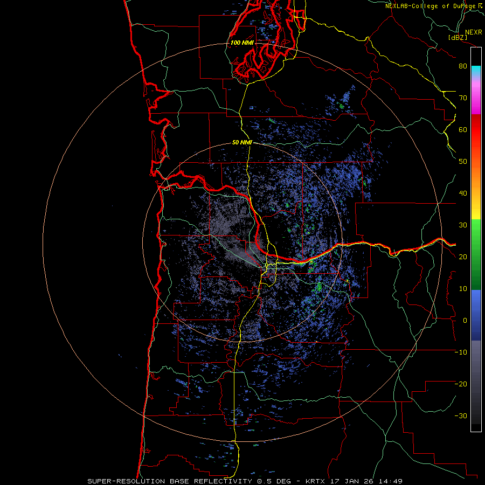485x485 pixels.
Task: Click the orange segment of the color bar
Action: 476,179
